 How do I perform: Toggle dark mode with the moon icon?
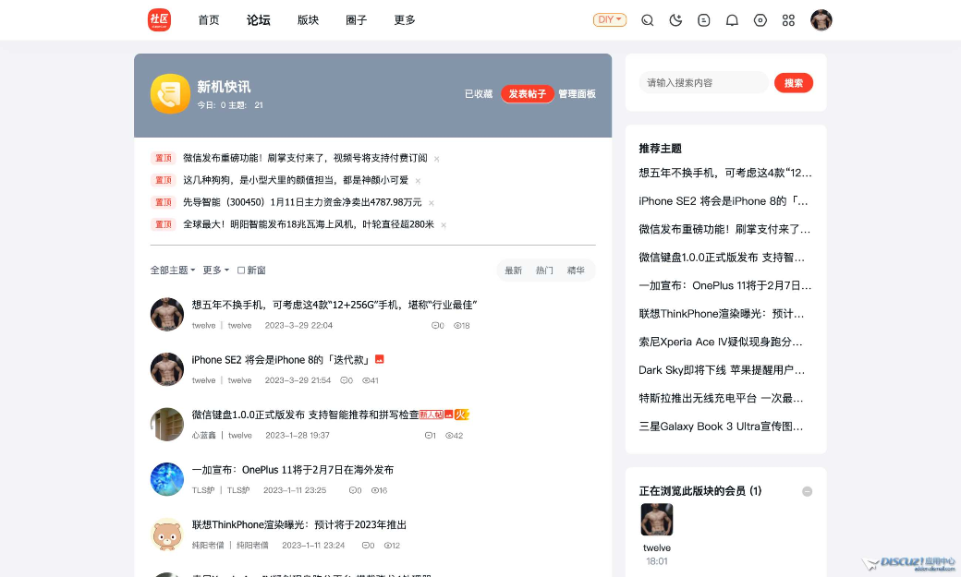point(675,20)
